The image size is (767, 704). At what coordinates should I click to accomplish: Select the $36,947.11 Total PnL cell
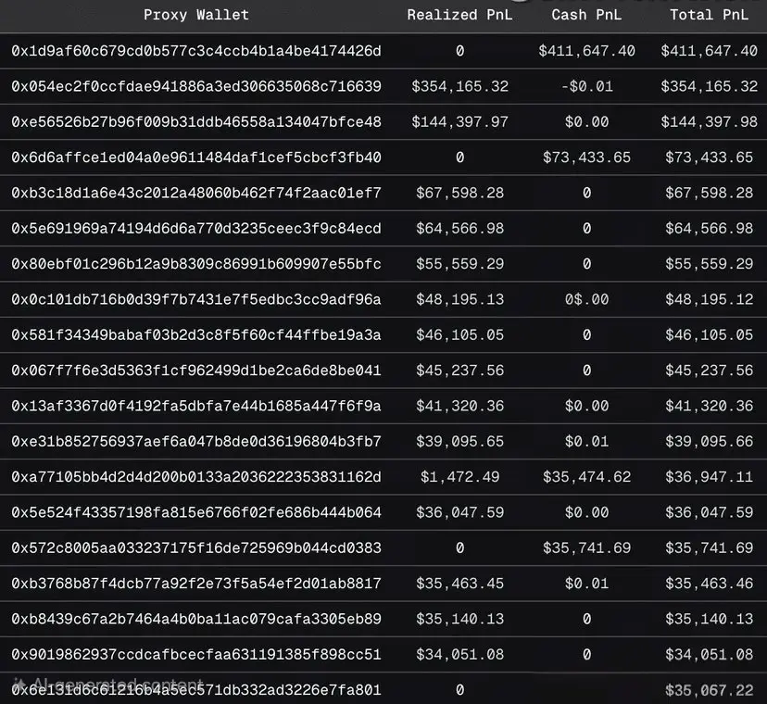pos(710,477)
